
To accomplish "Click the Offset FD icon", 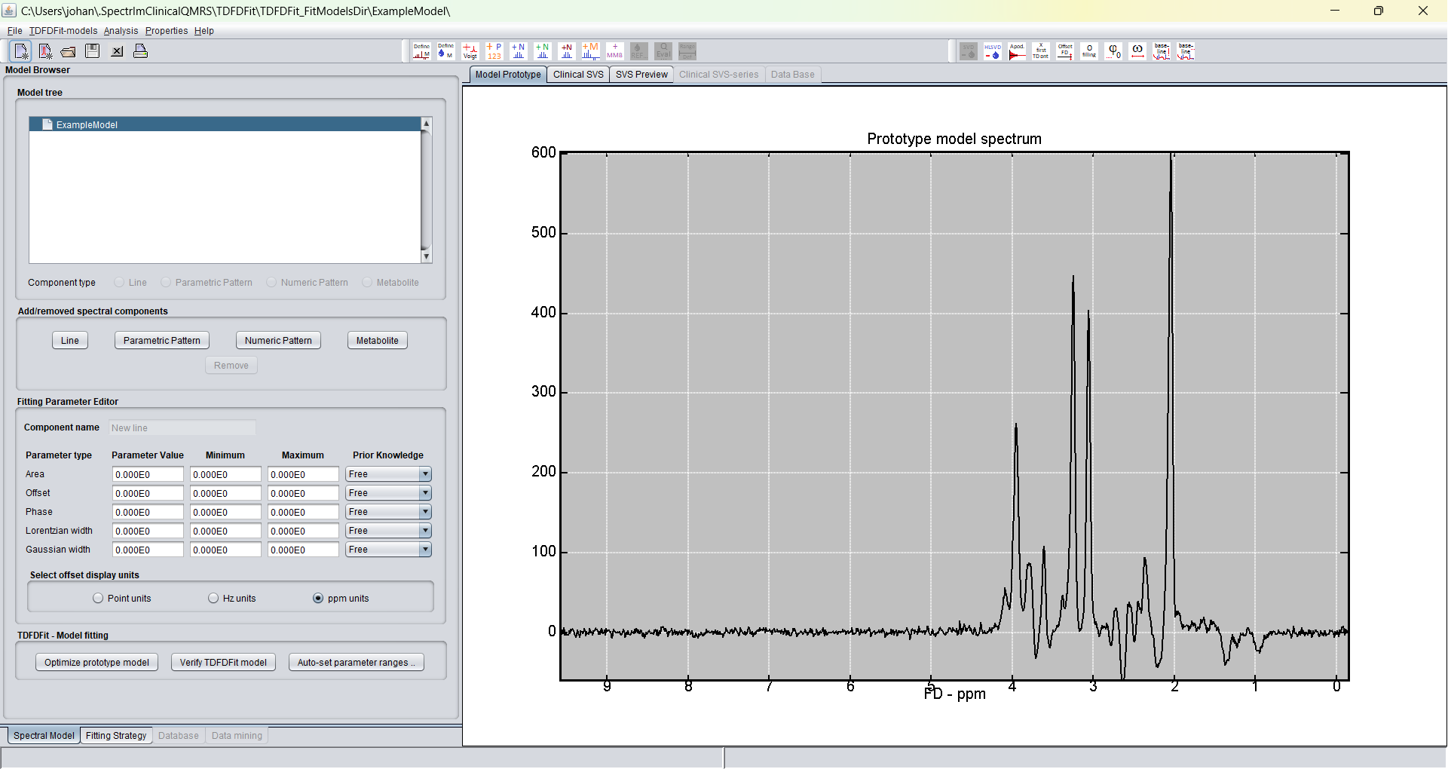I will click(1065, 51).
